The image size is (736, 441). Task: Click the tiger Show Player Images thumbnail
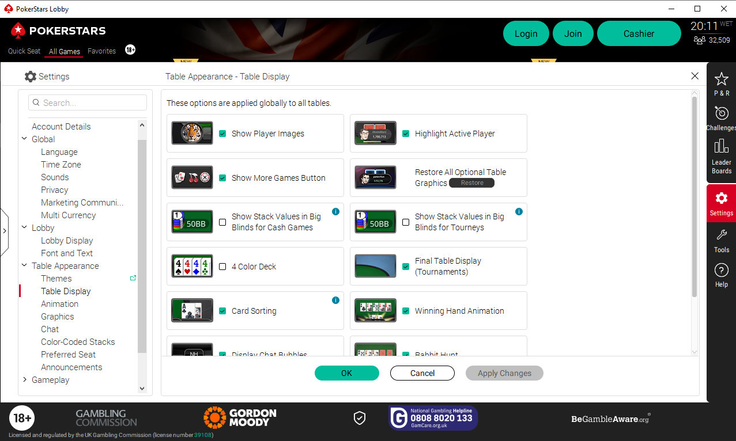(x=192, y=133)
